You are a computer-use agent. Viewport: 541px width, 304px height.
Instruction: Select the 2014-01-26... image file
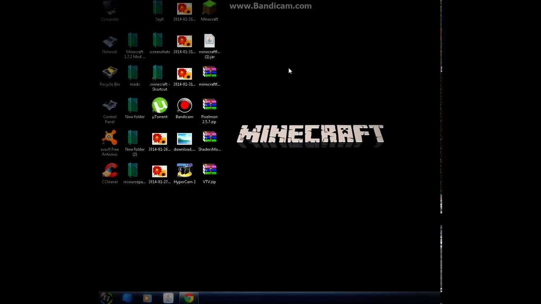coord(159,141)
